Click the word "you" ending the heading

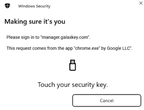(x=59, y=22)
